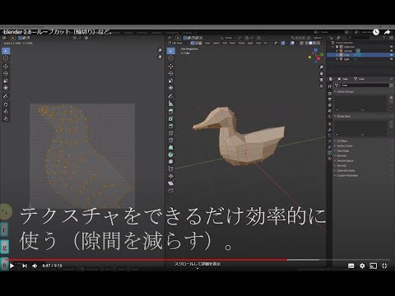
Task: Toggle camera view in the 3D viewport
Action: [321, 80]
